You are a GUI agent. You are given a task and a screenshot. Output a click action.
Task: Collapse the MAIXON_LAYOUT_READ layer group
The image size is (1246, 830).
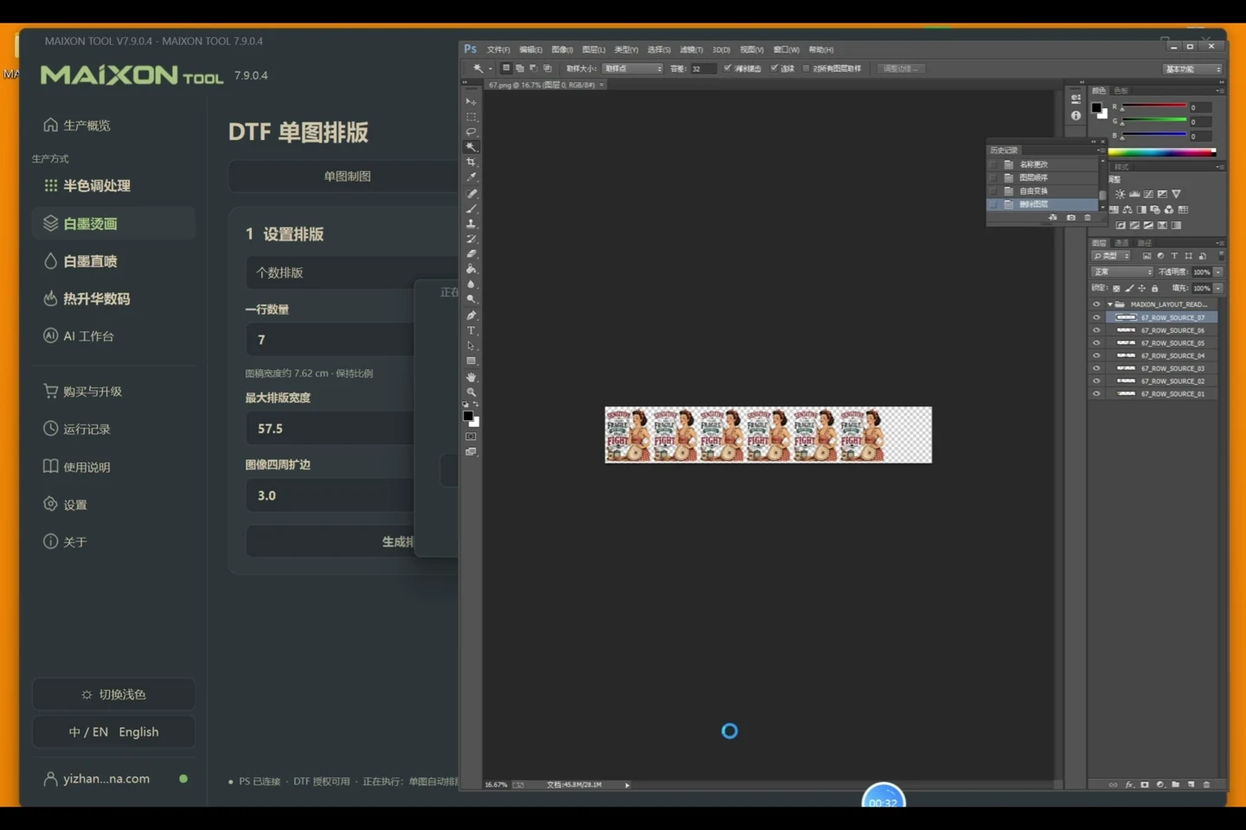tap(1110, 304)
